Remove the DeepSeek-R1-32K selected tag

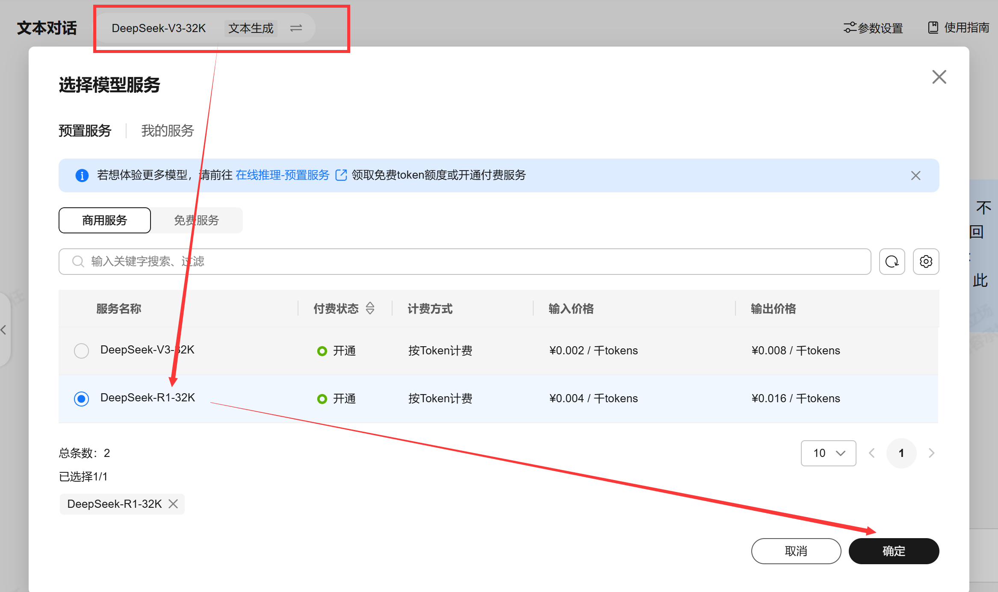173,504
